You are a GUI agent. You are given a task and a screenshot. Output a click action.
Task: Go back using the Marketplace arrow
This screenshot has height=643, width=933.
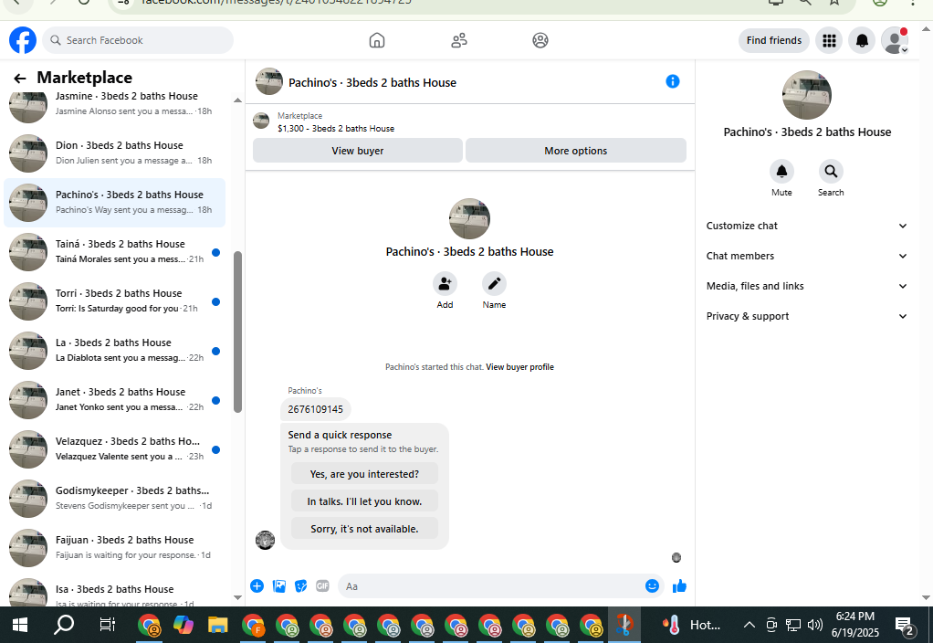[20, 78]
